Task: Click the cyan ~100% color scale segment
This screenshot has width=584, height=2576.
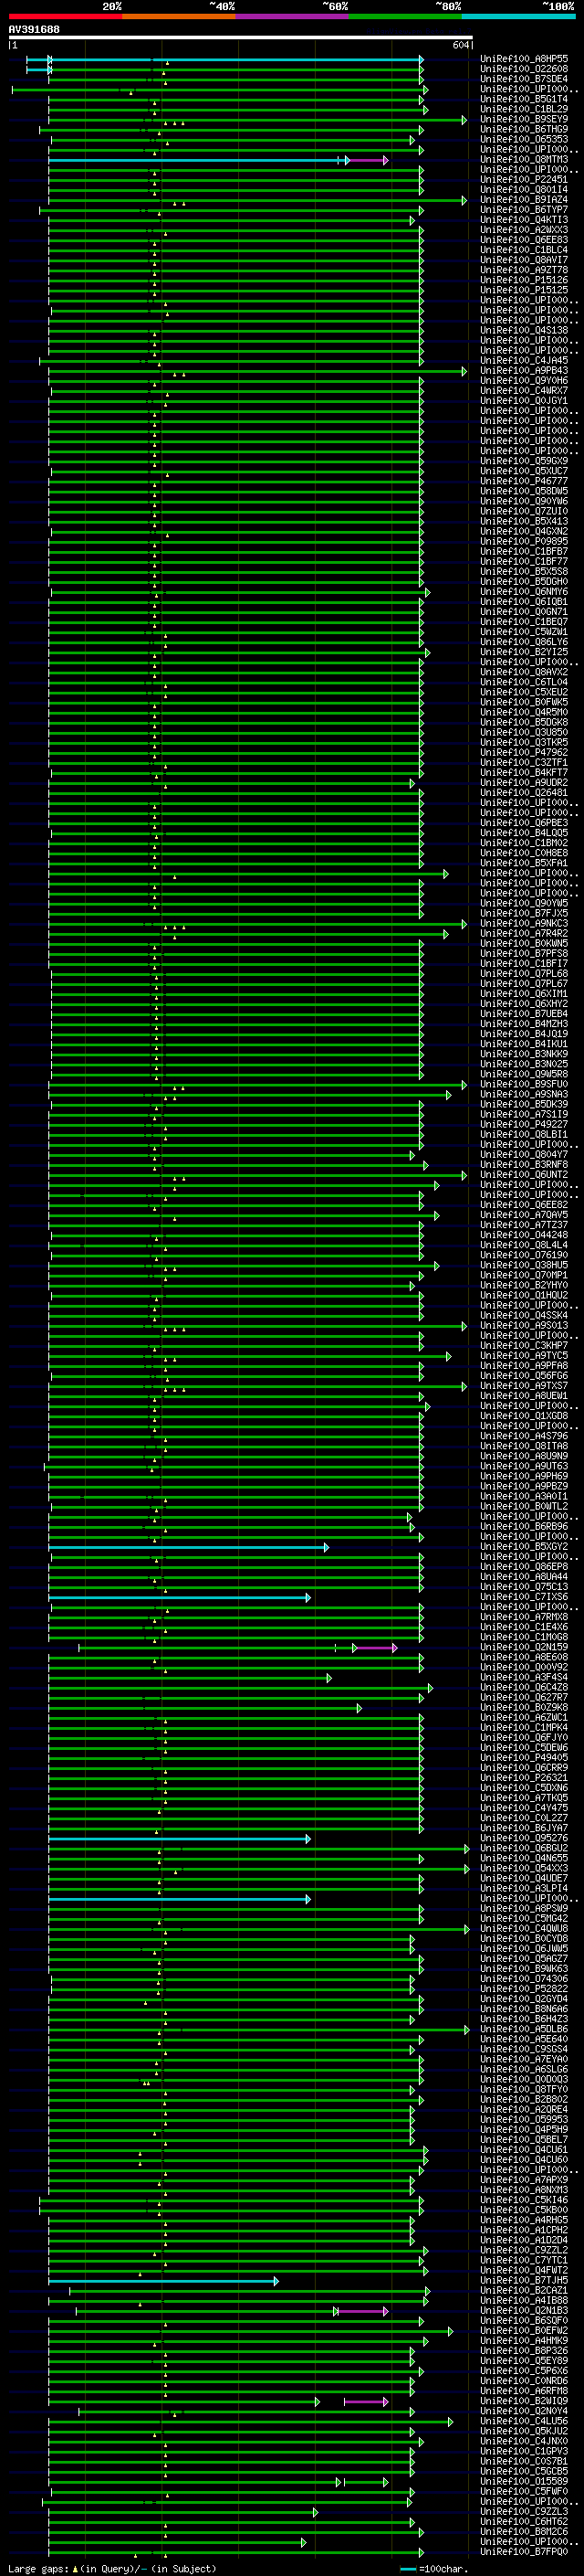Action: (518, 16)
